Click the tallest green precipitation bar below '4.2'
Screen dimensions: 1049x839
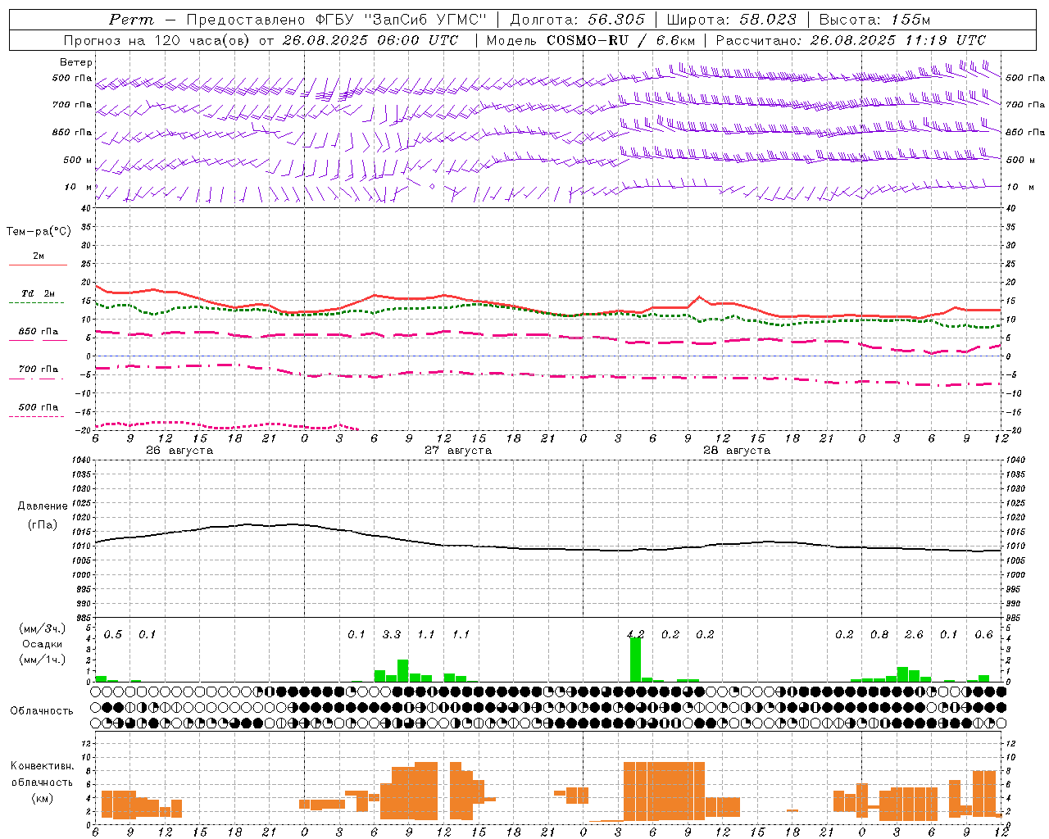point(635,660)
